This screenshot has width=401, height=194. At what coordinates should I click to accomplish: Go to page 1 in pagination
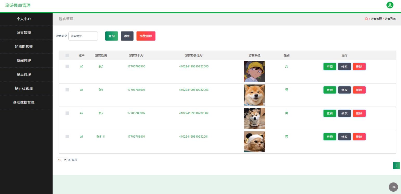click(397, 166)
